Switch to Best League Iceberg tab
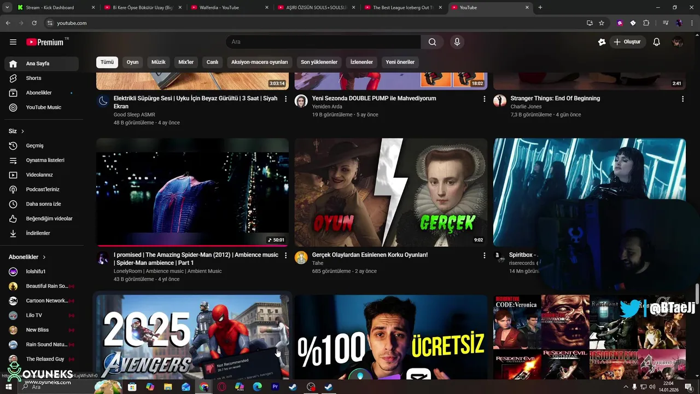 point(403,8)
